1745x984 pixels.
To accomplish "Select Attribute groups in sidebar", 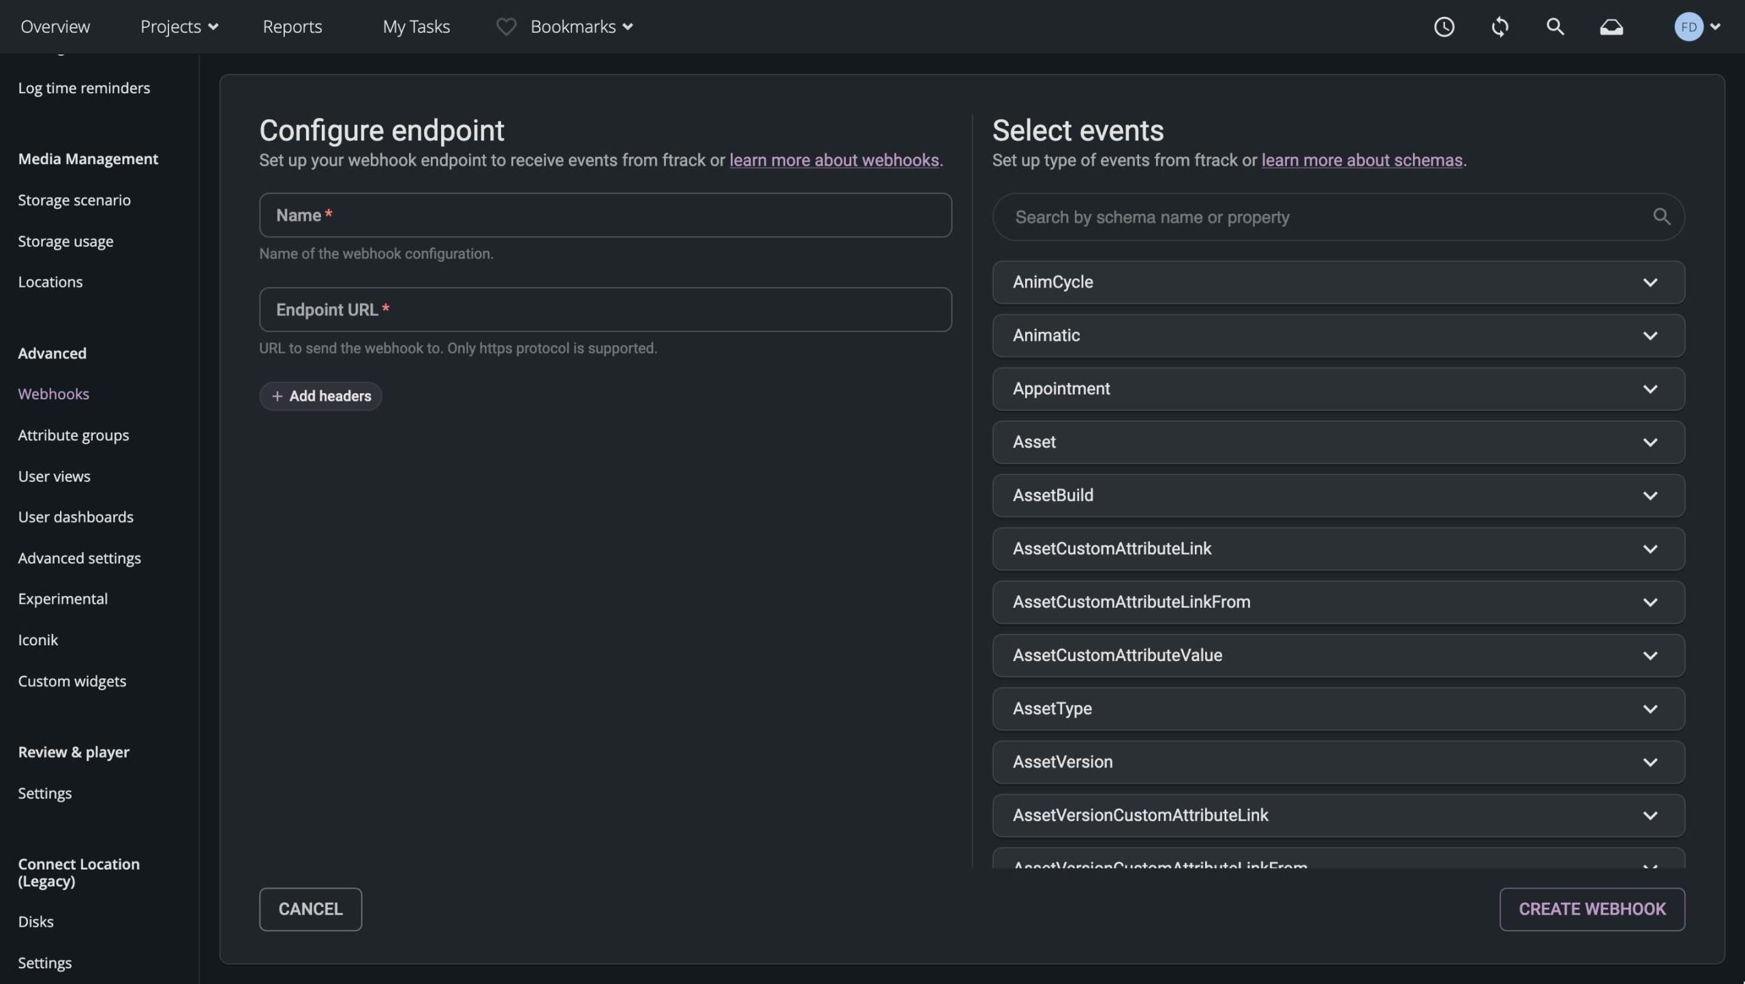I will [74, 435].
